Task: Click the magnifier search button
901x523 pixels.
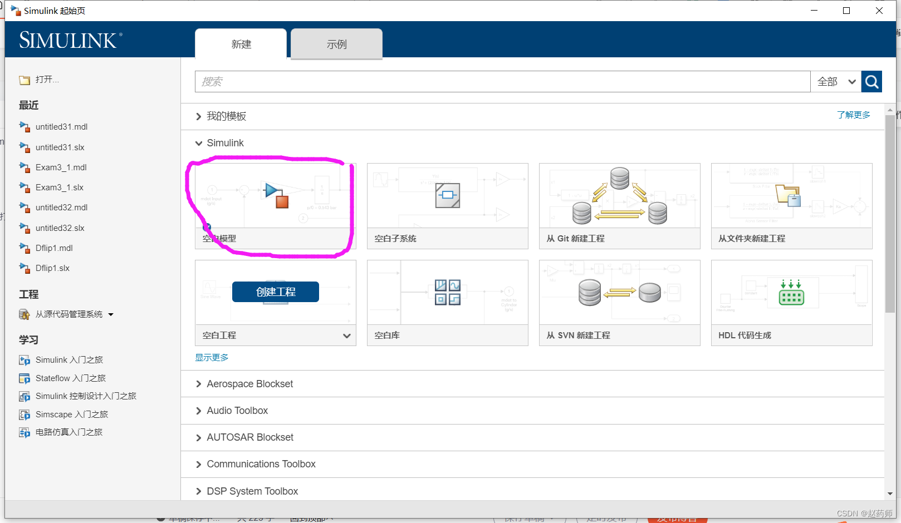Action: pos(871,82)
